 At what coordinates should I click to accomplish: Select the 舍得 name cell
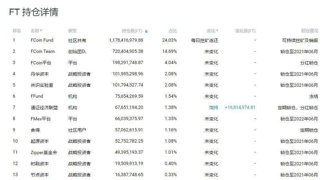point(35,130)
